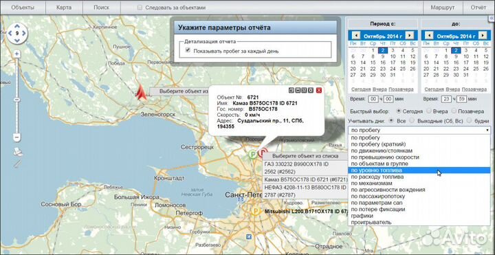Choose по пассажиропотоку report option
Viewport: 495px width, 255px height.
pos(419,197)
